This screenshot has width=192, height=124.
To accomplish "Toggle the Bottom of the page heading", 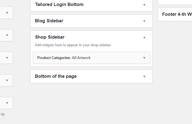I will coord(56,76).
